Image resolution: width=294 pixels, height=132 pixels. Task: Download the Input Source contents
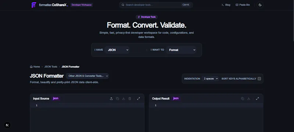[x=123, y=99]
